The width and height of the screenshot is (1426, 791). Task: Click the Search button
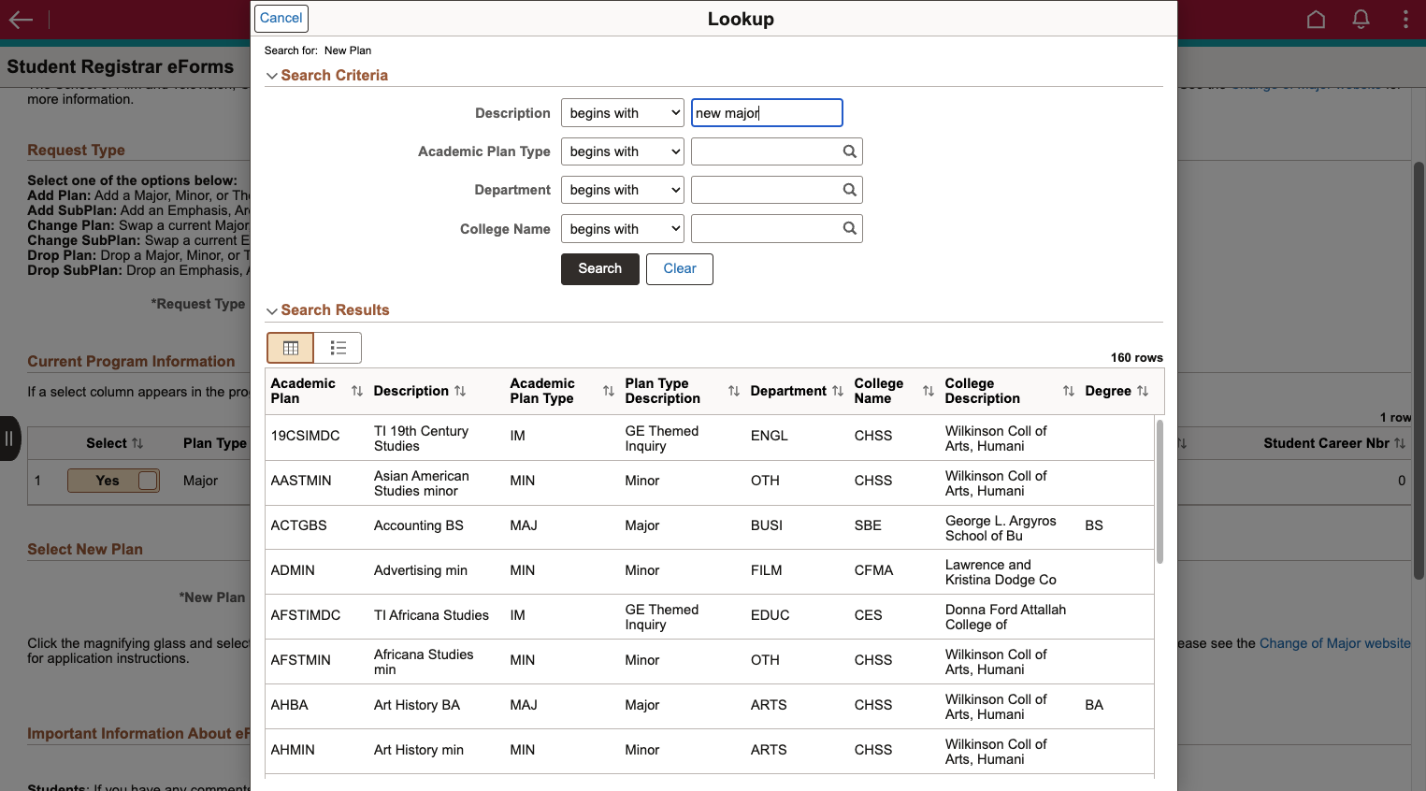600,269
